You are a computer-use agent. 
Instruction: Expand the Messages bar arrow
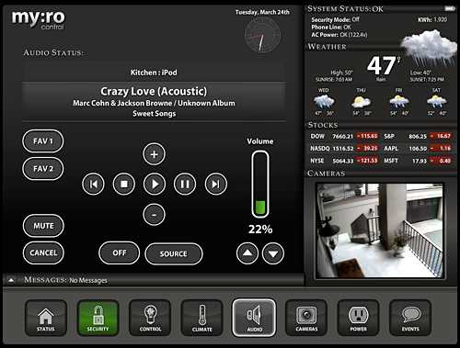coord(11,280)
